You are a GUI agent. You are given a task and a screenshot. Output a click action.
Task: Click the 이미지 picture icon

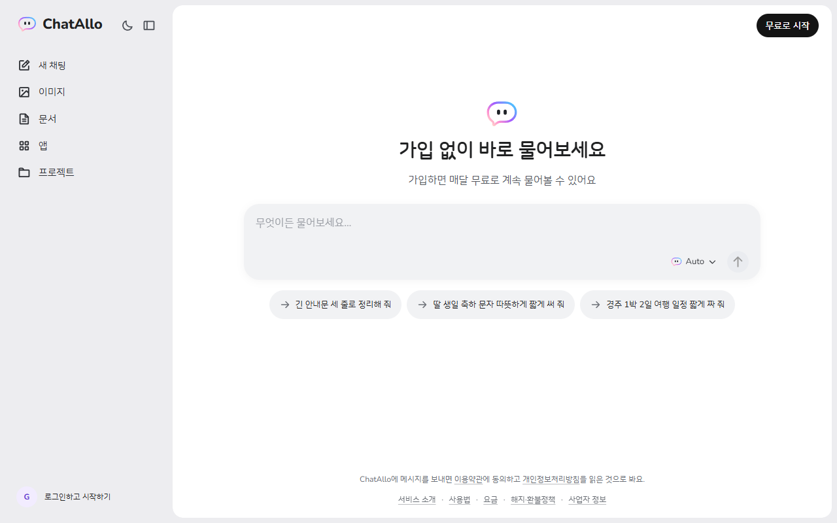click(x=24, y=92)
